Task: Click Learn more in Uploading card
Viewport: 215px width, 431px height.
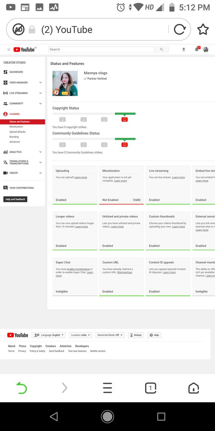Action: pos(81,177)
